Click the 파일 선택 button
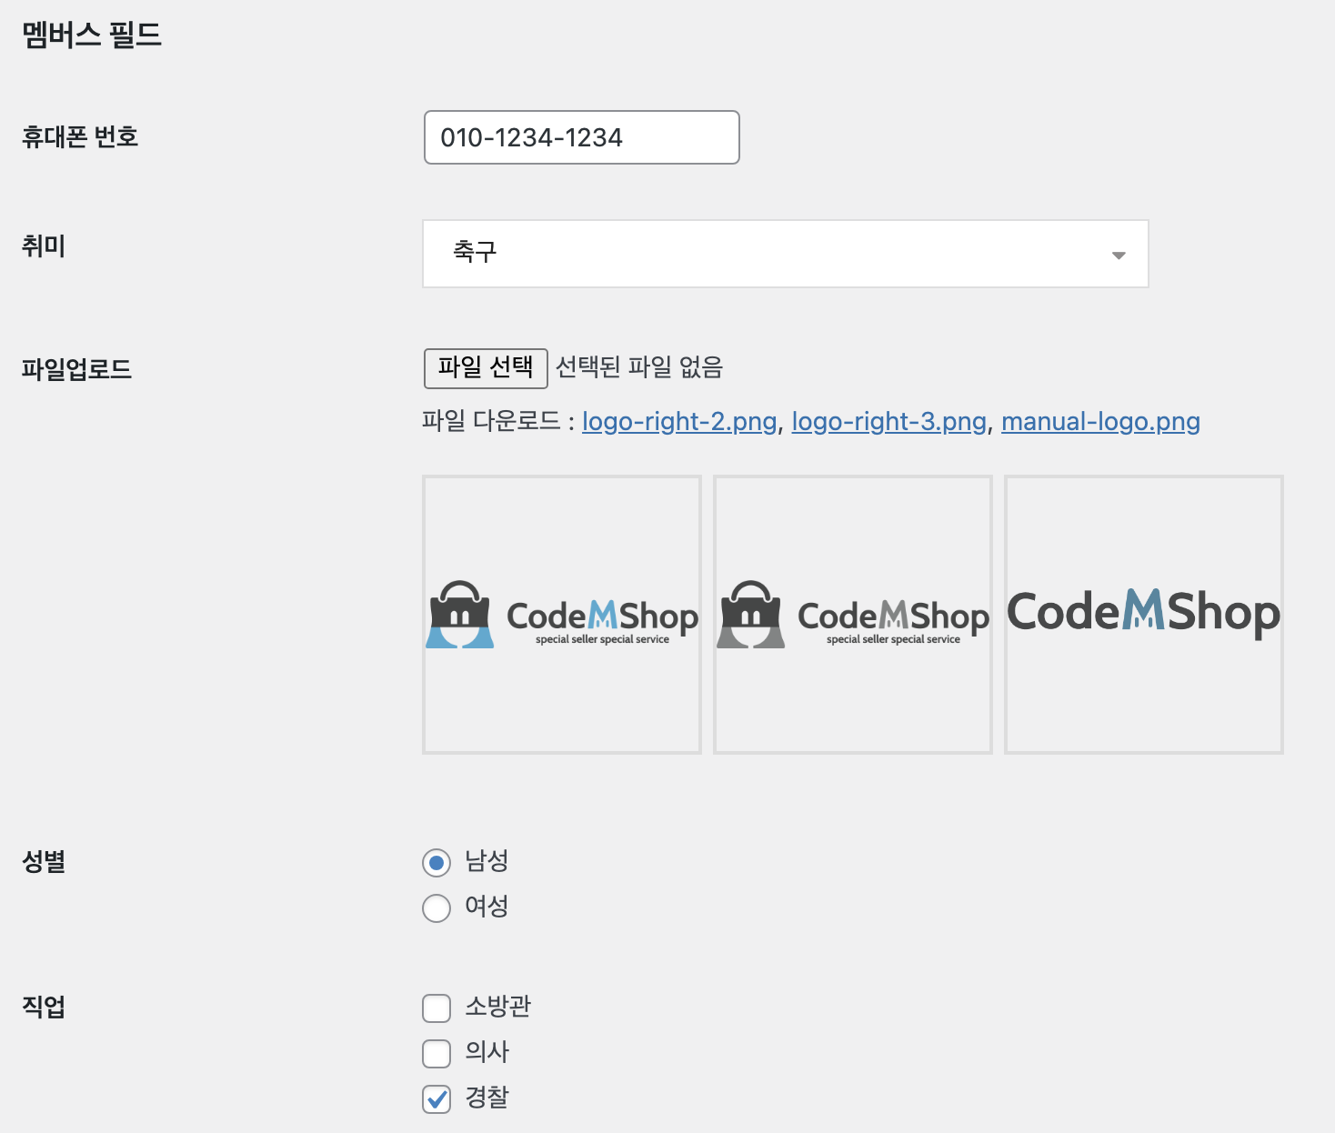The image size is (1335, 1133). [x=486, y=368]
